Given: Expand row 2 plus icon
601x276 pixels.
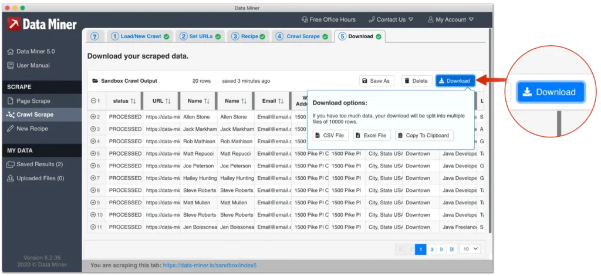Looking at the screenshot, I should click(x=93, y=117).
